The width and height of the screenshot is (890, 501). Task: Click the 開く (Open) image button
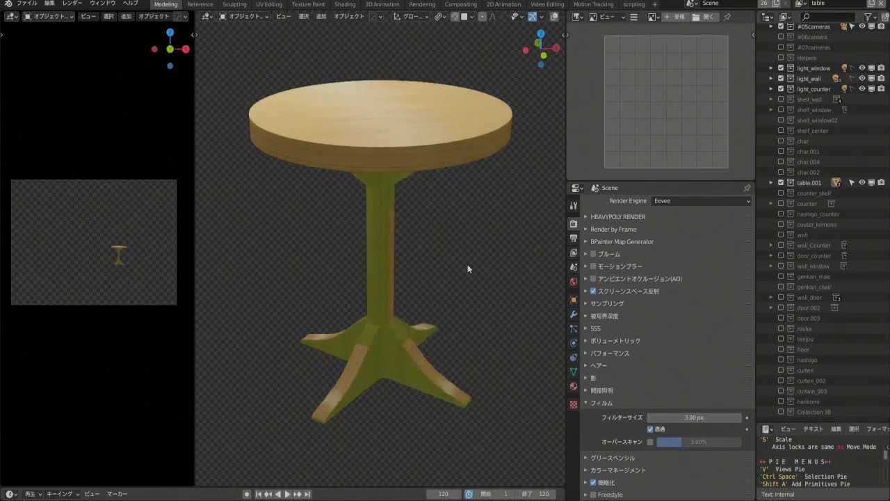click(706, 17)
